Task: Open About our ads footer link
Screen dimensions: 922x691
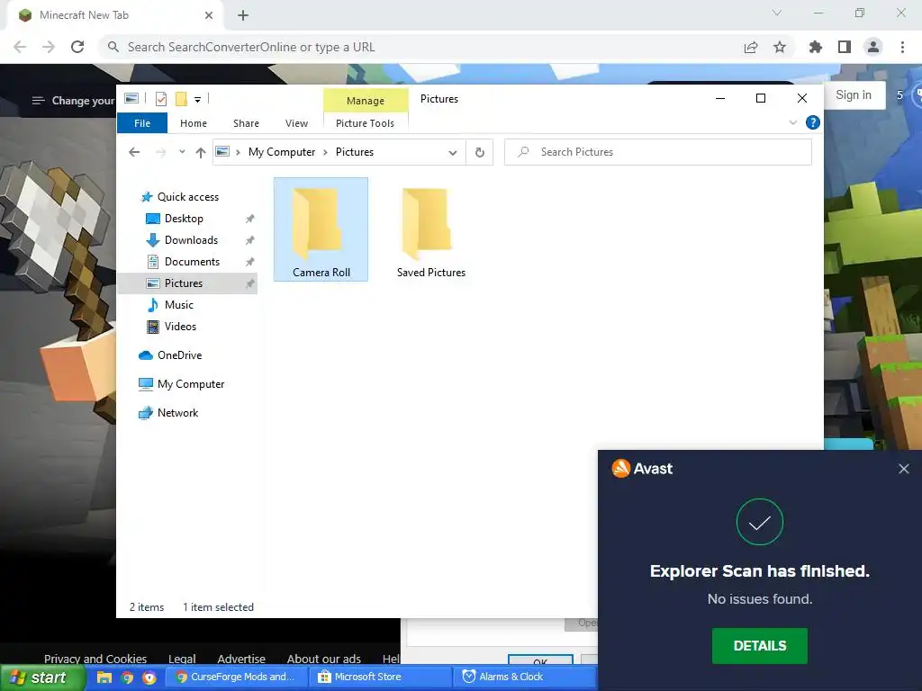Action: pyautogui.click(x=323, y=659)
